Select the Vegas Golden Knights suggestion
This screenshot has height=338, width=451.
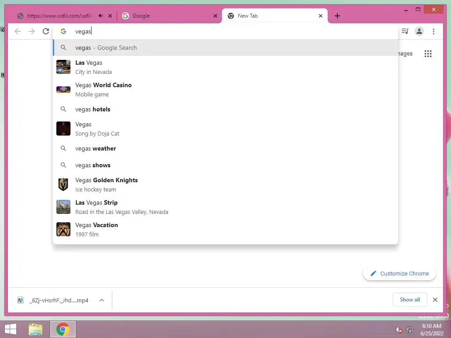225,184
